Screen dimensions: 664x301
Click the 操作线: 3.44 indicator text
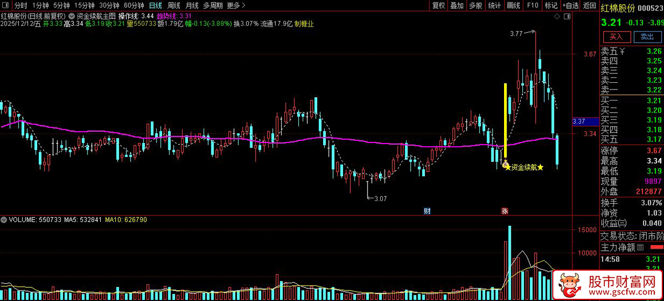pos(136,16)
